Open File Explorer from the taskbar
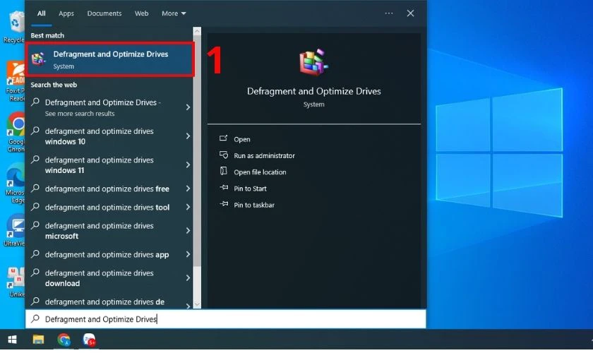This screenshot has height=353, width=593. 38,340
